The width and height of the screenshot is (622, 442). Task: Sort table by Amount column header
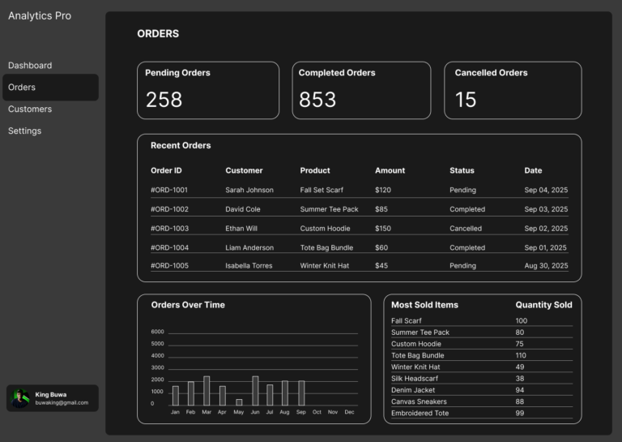click(x=390, y=170)
